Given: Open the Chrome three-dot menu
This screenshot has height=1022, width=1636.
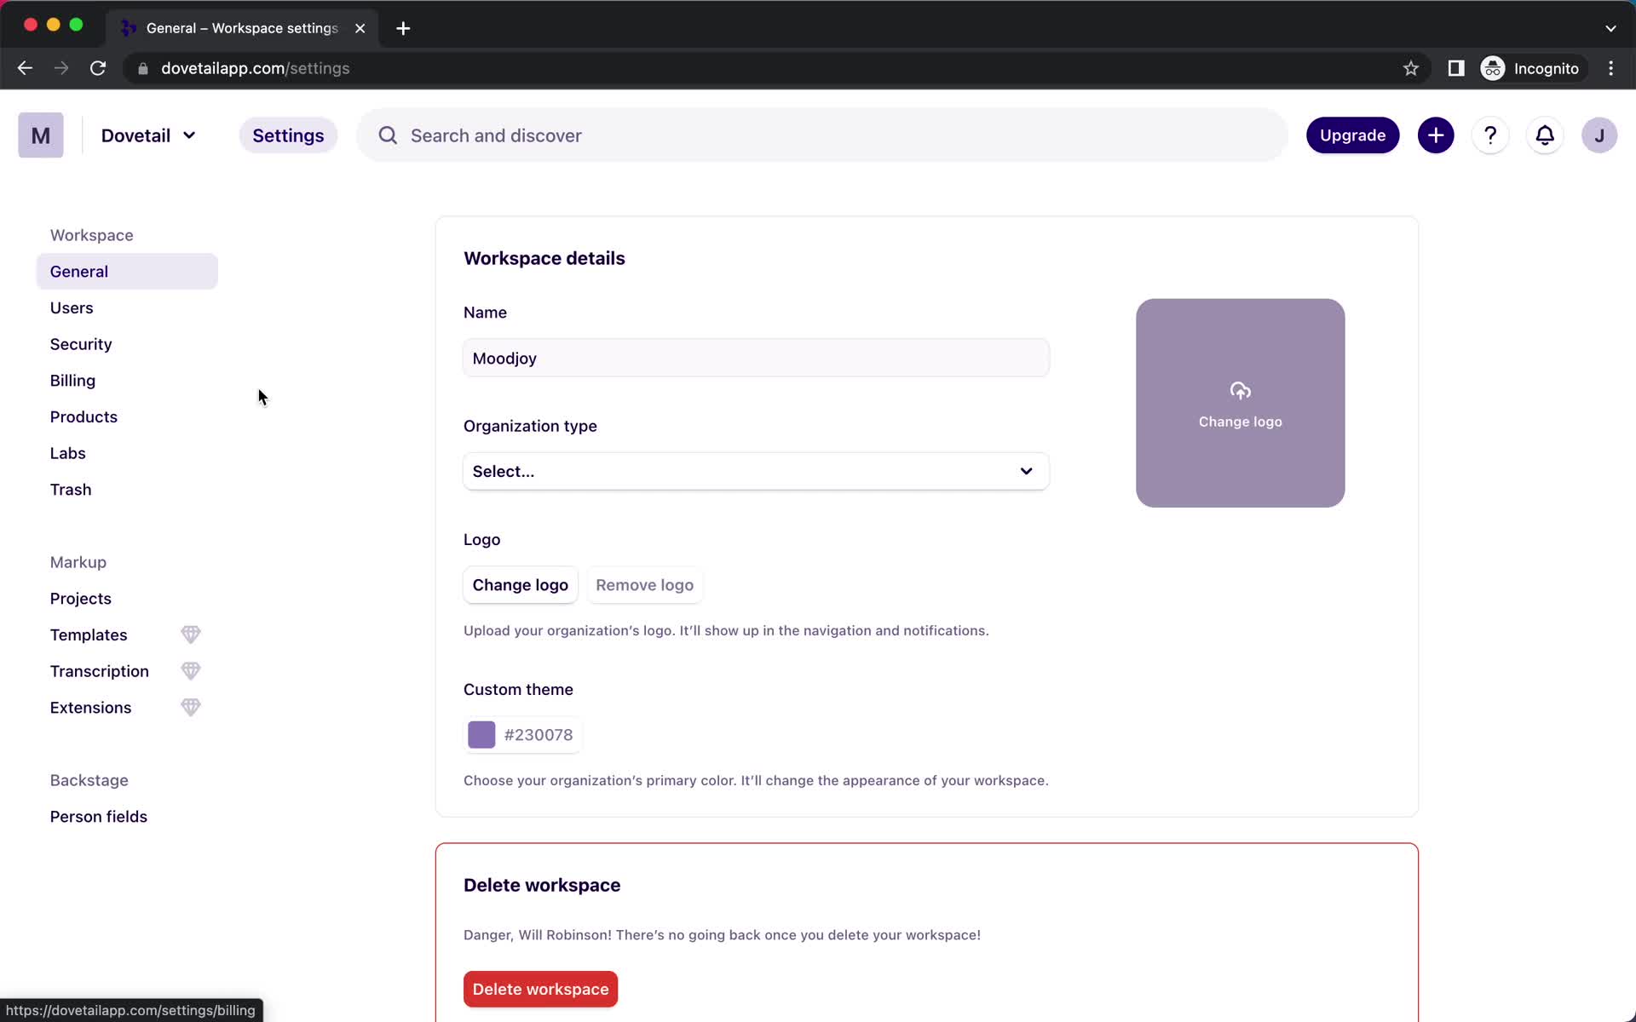Looking at the screenshot, I should (x=1610, y=68).
